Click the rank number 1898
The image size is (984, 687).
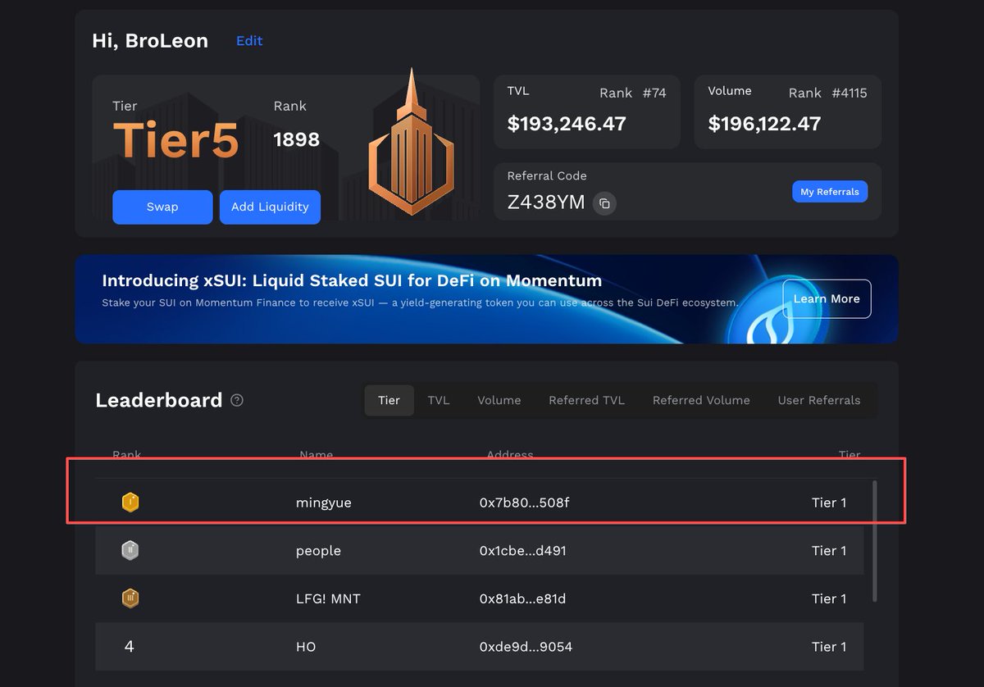pyautogui.click(x=296, y=139)
